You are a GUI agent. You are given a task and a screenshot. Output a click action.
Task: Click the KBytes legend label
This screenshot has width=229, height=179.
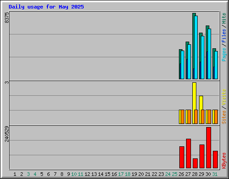224,161
